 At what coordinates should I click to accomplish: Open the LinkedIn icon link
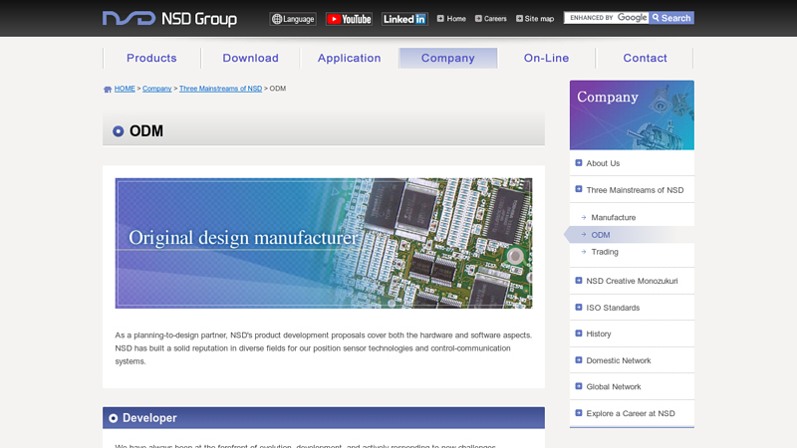click(404, 19)
